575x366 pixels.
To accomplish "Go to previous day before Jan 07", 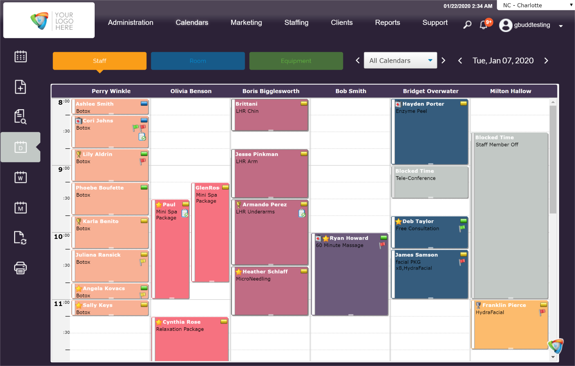I will pyautogui.click(x=460, y=60).
